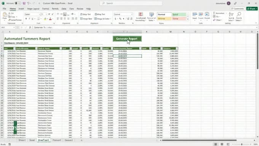The width and height of the screenshot is (259, 146).
Task: Open the Help ribbon tab
Action: pos(88,9)
